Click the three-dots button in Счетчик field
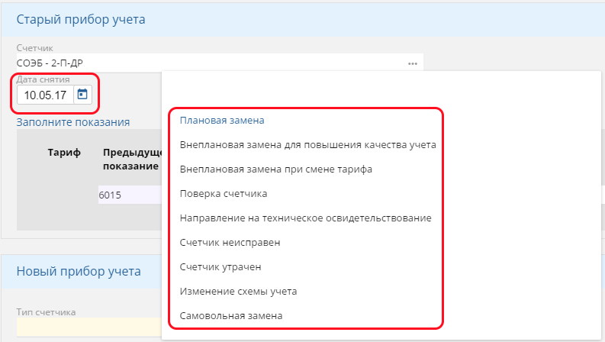This screenshot has width=605, height=342. [413, 63]
